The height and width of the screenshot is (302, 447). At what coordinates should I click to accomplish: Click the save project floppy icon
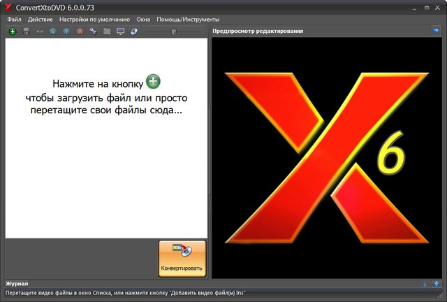[27, 31]
